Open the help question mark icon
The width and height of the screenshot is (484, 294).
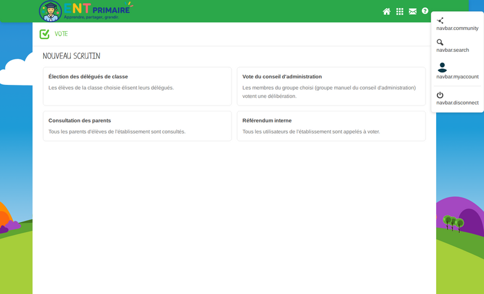tap(425, 11)
